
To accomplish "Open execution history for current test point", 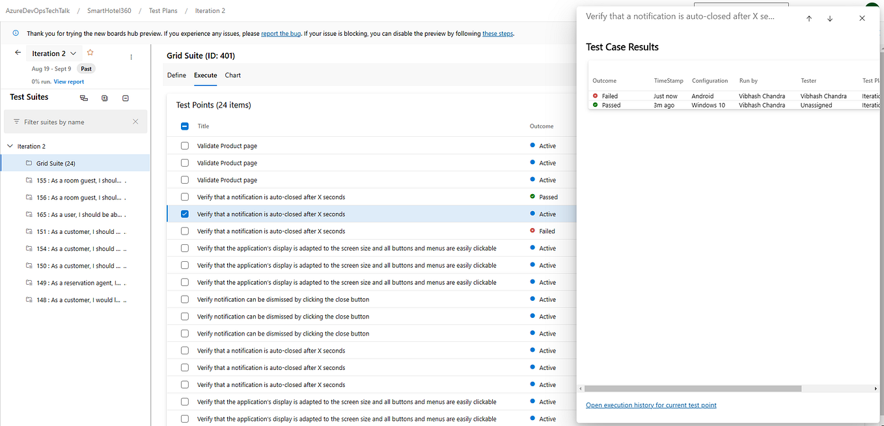I will pos(651,405).
